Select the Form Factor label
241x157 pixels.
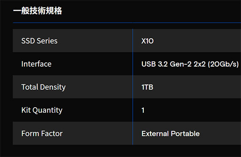pyautogui.click(x=42, y=133)
